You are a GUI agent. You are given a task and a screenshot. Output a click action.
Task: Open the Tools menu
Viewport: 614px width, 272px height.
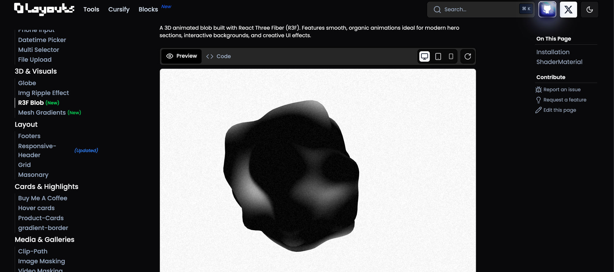coord(91,10)
